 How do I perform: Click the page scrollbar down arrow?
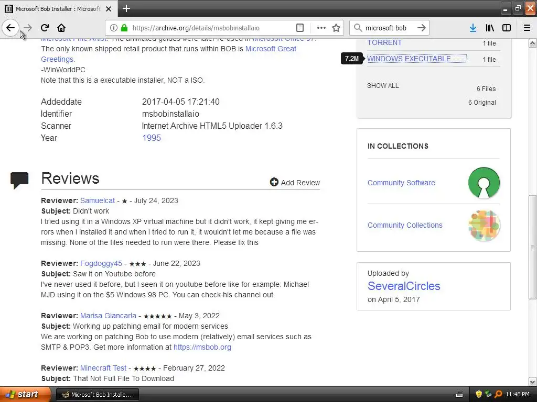532,382
